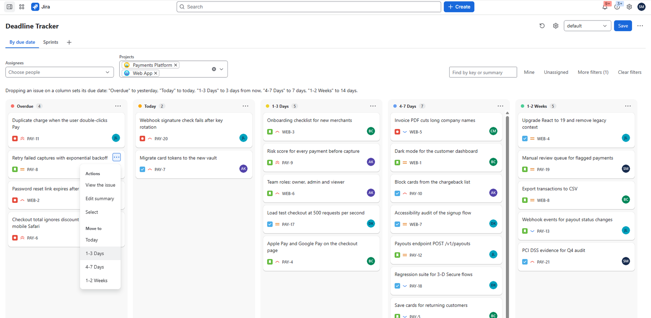Open the SM profile avatar menu
The width and height of the screenshot is (651, 318).
641,7
